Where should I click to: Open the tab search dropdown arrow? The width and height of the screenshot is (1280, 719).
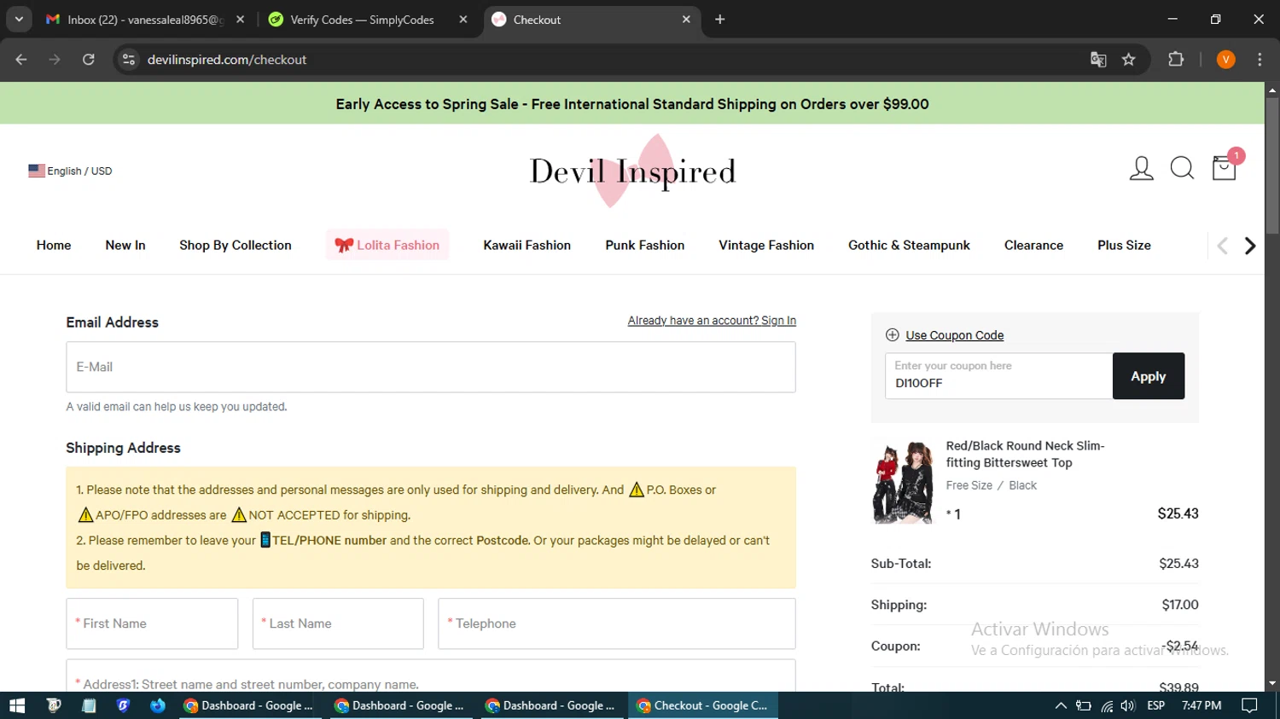(19, 20)
